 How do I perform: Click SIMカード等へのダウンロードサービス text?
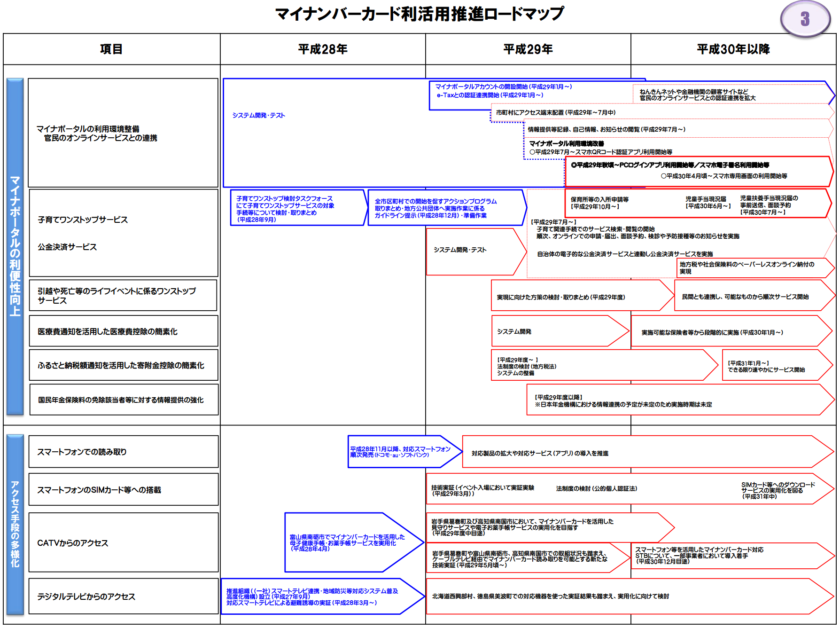(778, 490)
